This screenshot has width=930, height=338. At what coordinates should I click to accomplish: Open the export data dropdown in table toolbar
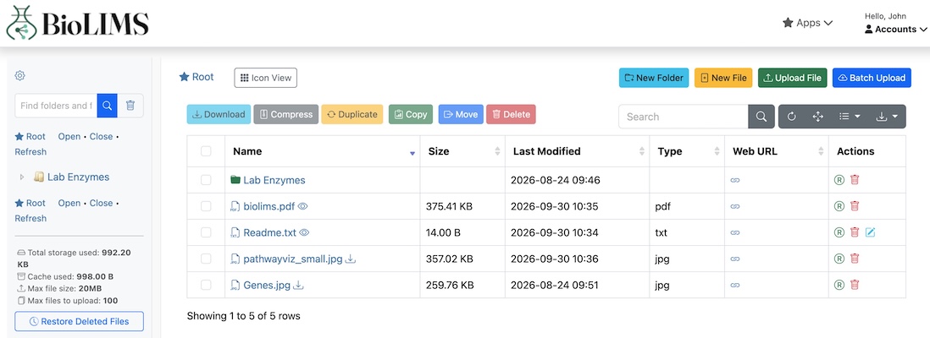887,117
